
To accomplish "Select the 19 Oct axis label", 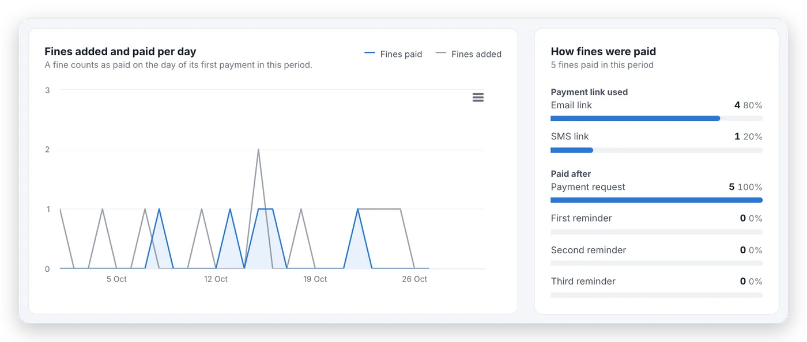I will pos(315,279).
